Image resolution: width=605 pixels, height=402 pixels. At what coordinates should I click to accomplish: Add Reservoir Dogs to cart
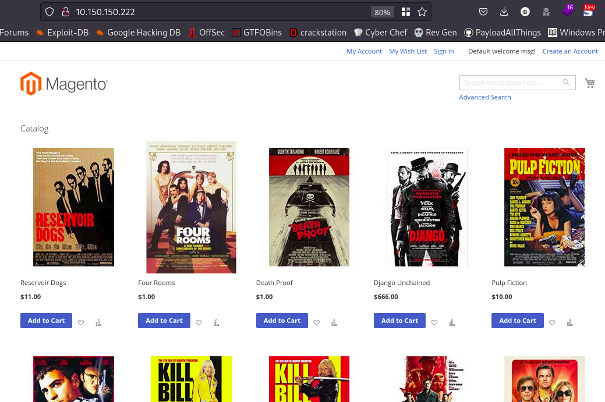pos(47,321)
